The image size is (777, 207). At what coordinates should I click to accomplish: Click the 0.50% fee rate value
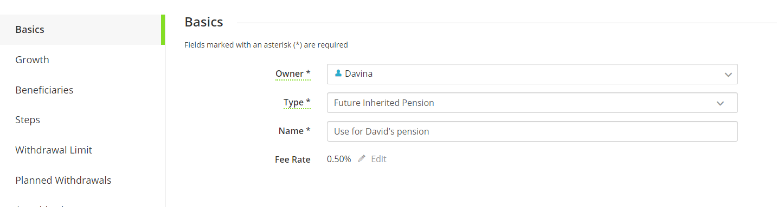pyautogui.click(x=339, y=159)
